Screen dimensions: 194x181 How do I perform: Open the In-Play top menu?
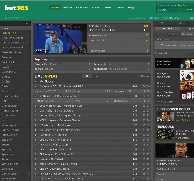pyautogui.click(x=68, y=8)
